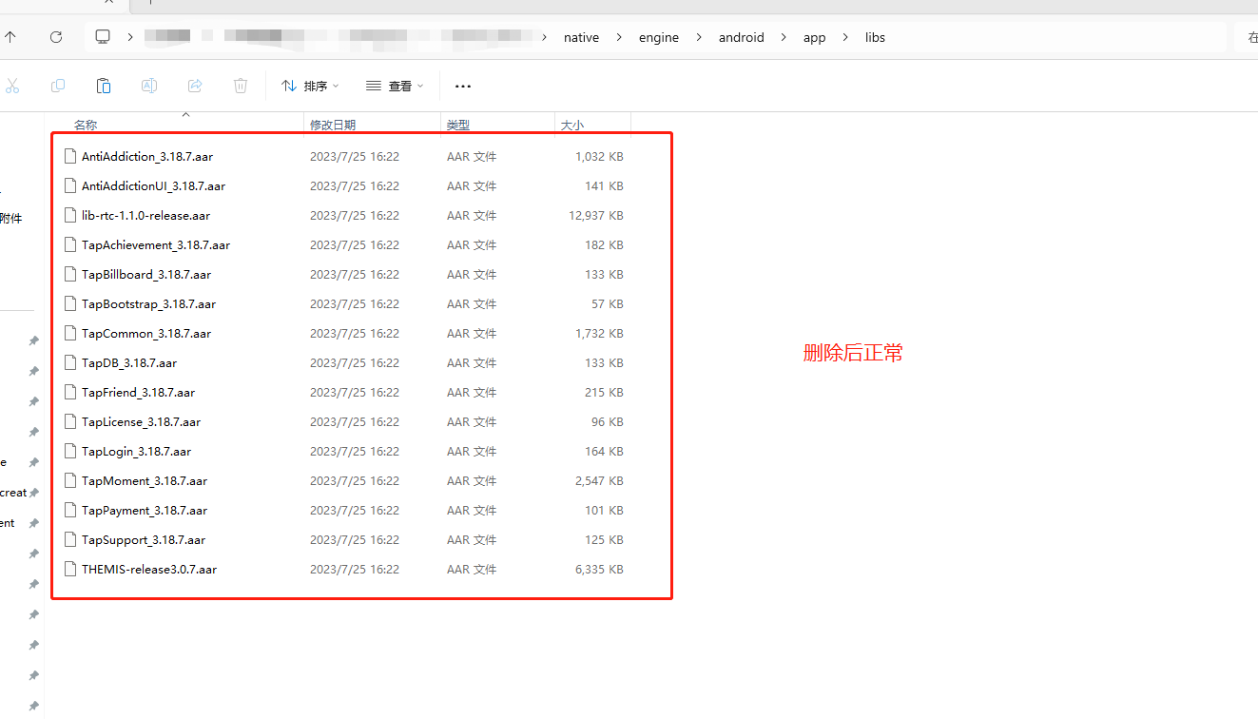Expand chevron between app and libs

[x=845, y=37]
